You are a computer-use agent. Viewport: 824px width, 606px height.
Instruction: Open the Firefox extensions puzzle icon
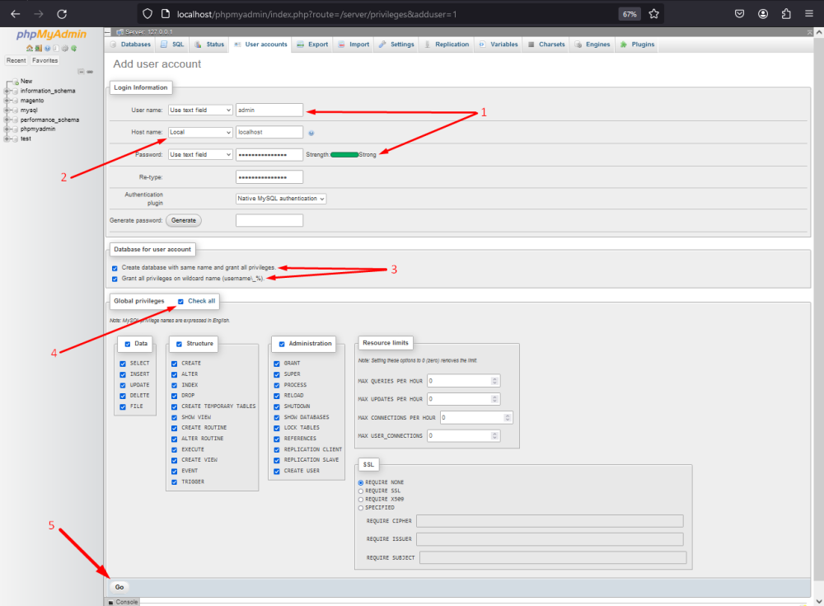click(x=785, y=14)
